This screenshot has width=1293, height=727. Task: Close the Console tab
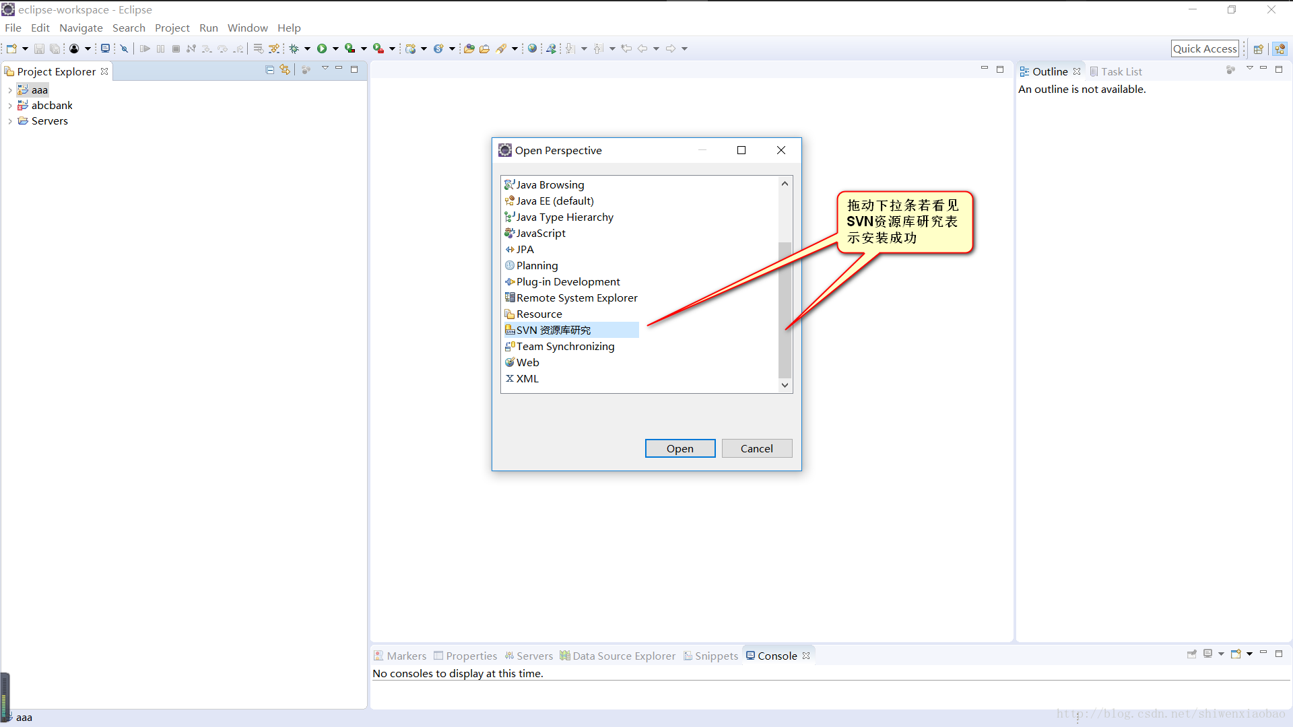click(806, 656)
